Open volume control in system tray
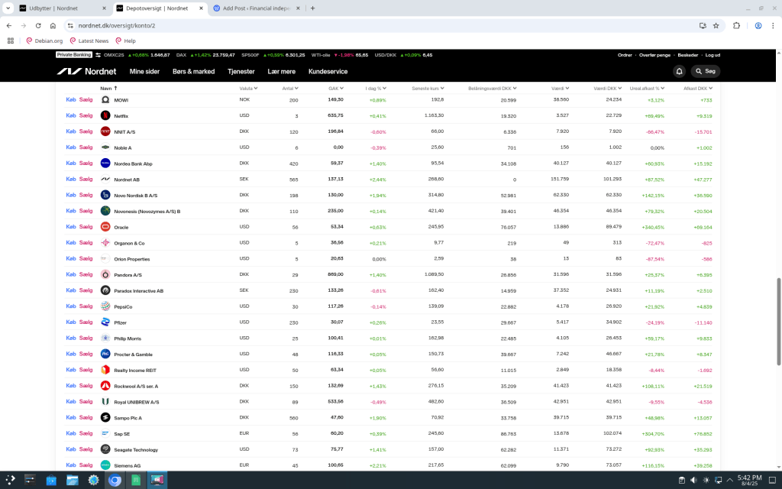Image resolution: width=782 pixels, height=489 pixels. (x=694, y=480)
